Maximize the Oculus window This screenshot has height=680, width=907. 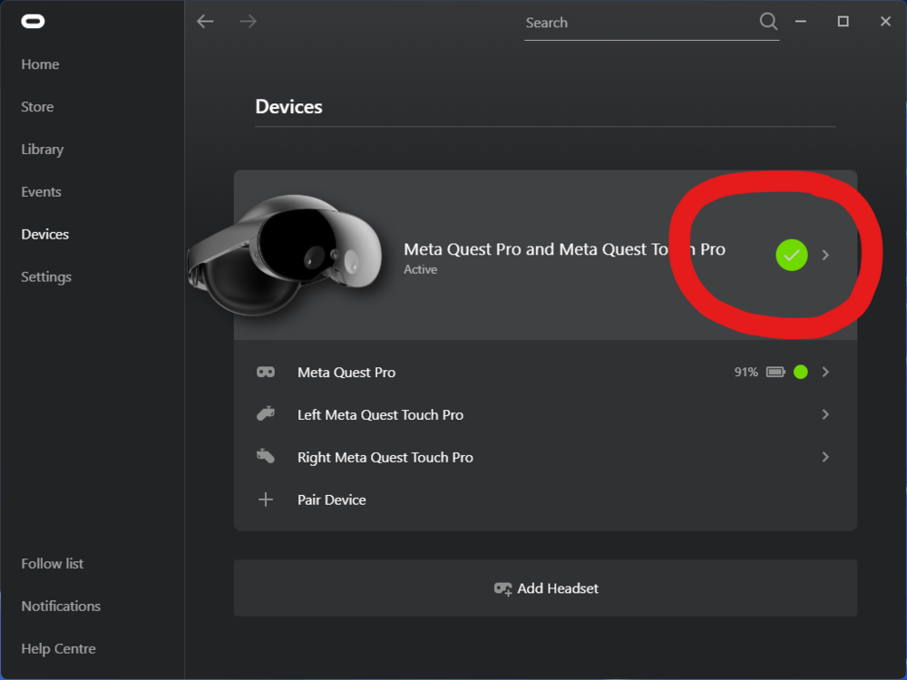pyautogui.click(x=844, y=22)
